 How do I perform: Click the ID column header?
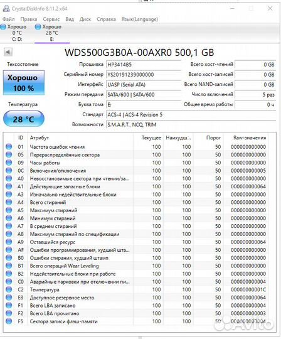point(21,137)
